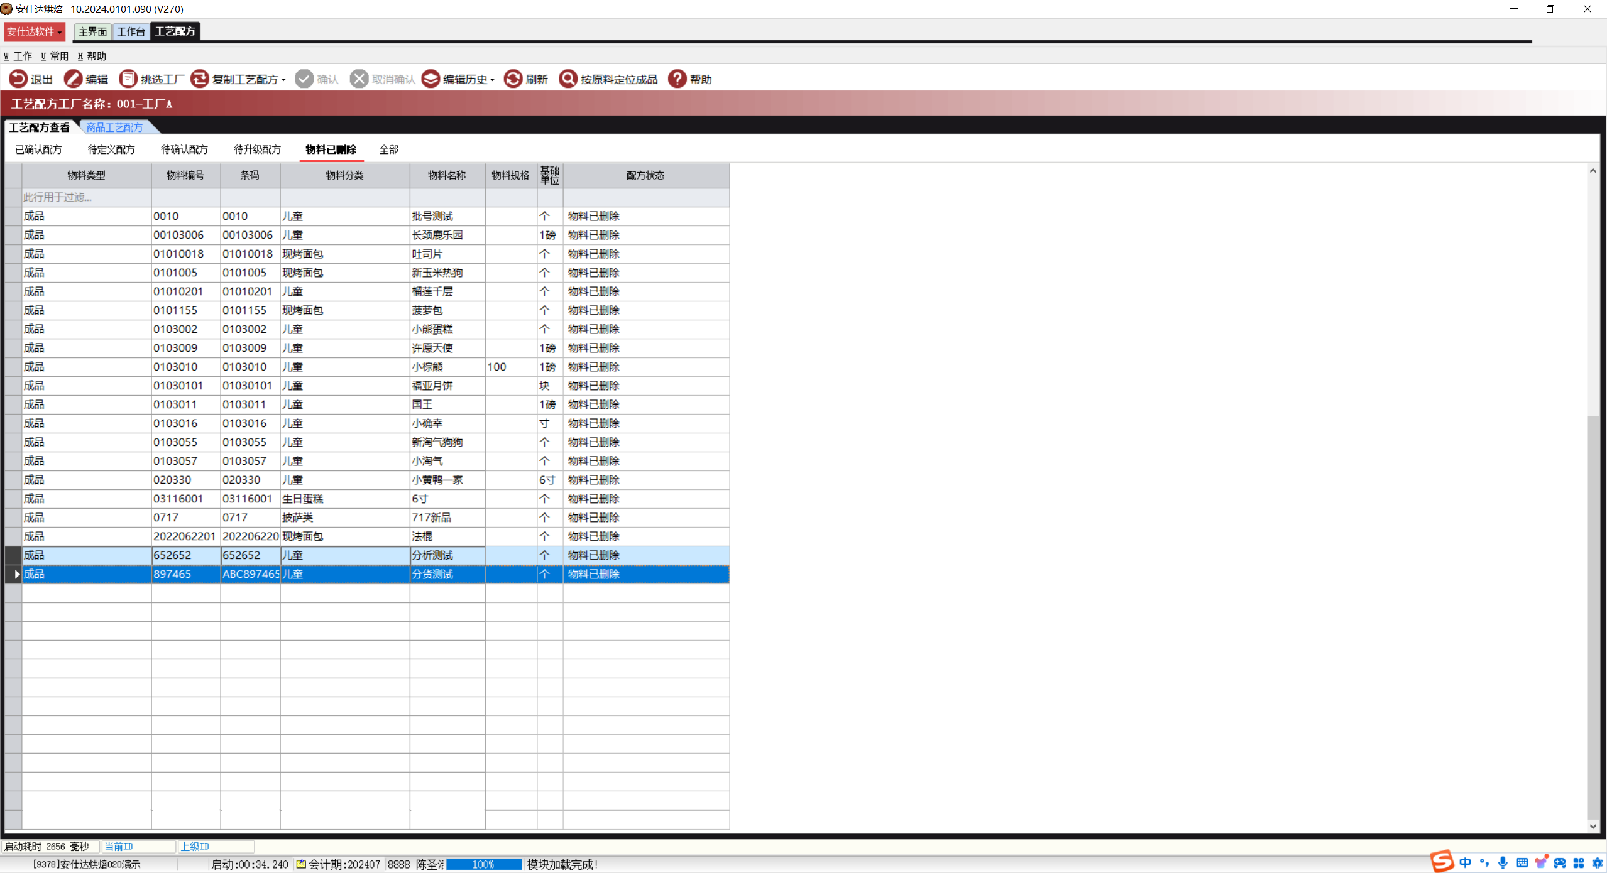This screenshot has width=1607, height=873.
Task: Click the 编辑 edit pencil icon
Action: [73, 79]
